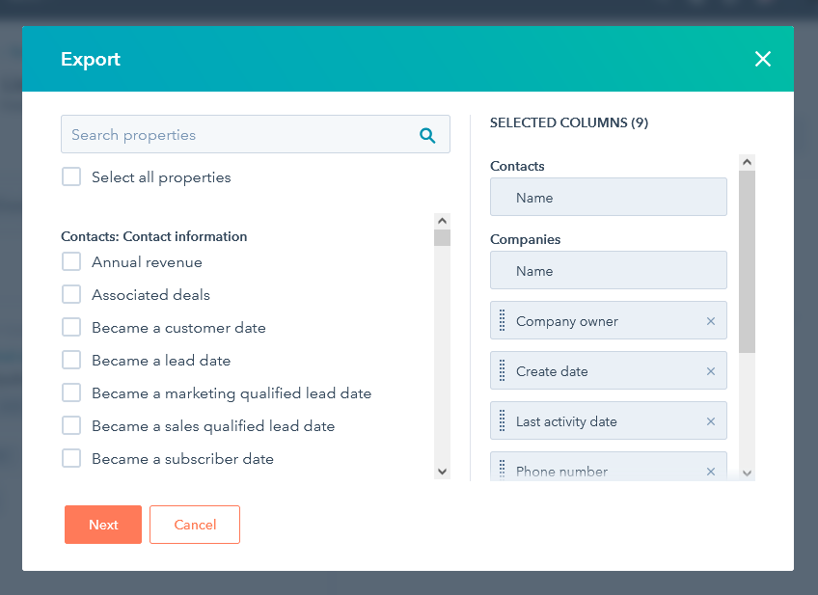Remove the Phone number column
This screenshot has height=595, width=818.
tap(711, 470)
